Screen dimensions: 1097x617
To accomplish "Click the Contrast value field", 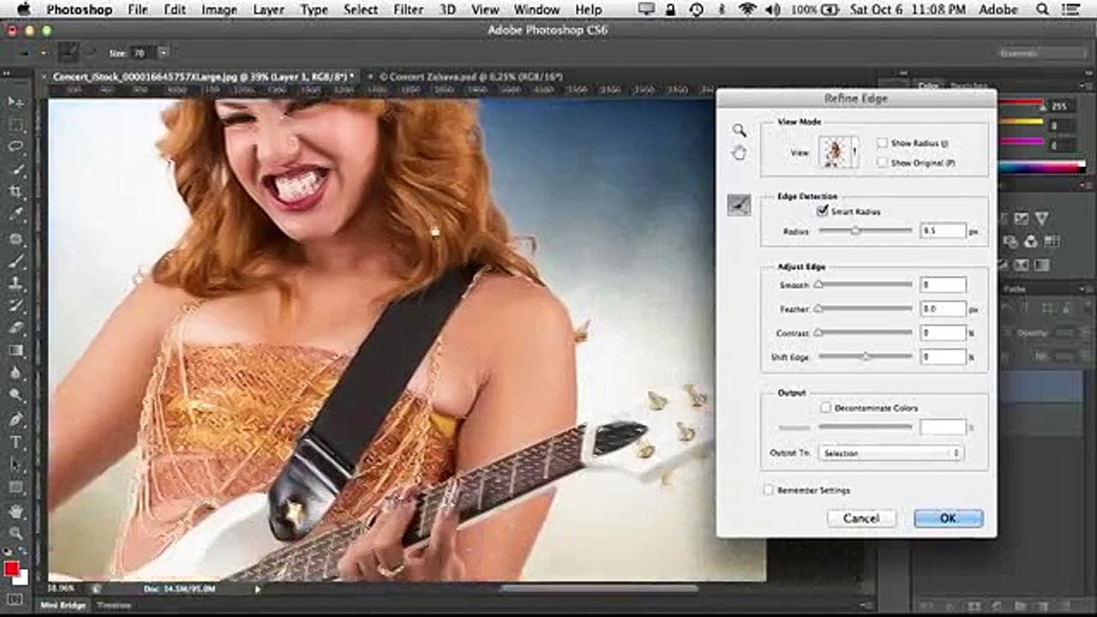I will click(x=943, y=332).
